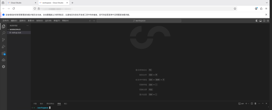The height and width of the screenshot is (110, 272).
Task: Open terminal panel more actions (…)
Action: pyautogui.click(x=259, y=103)
